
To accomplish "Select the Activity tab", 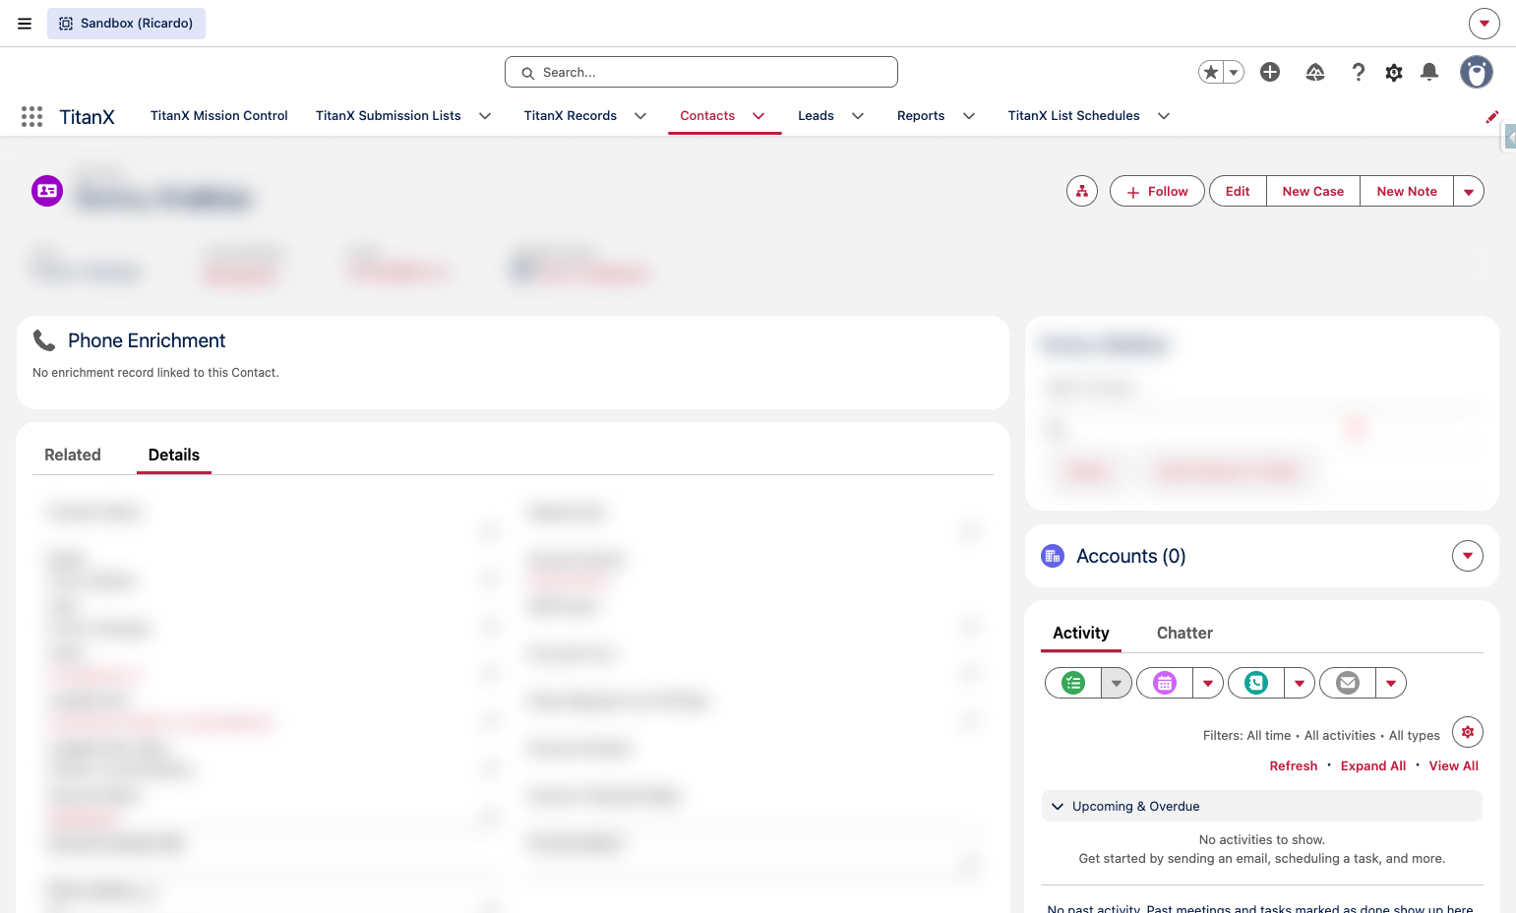I will [x=1081, y=633].
